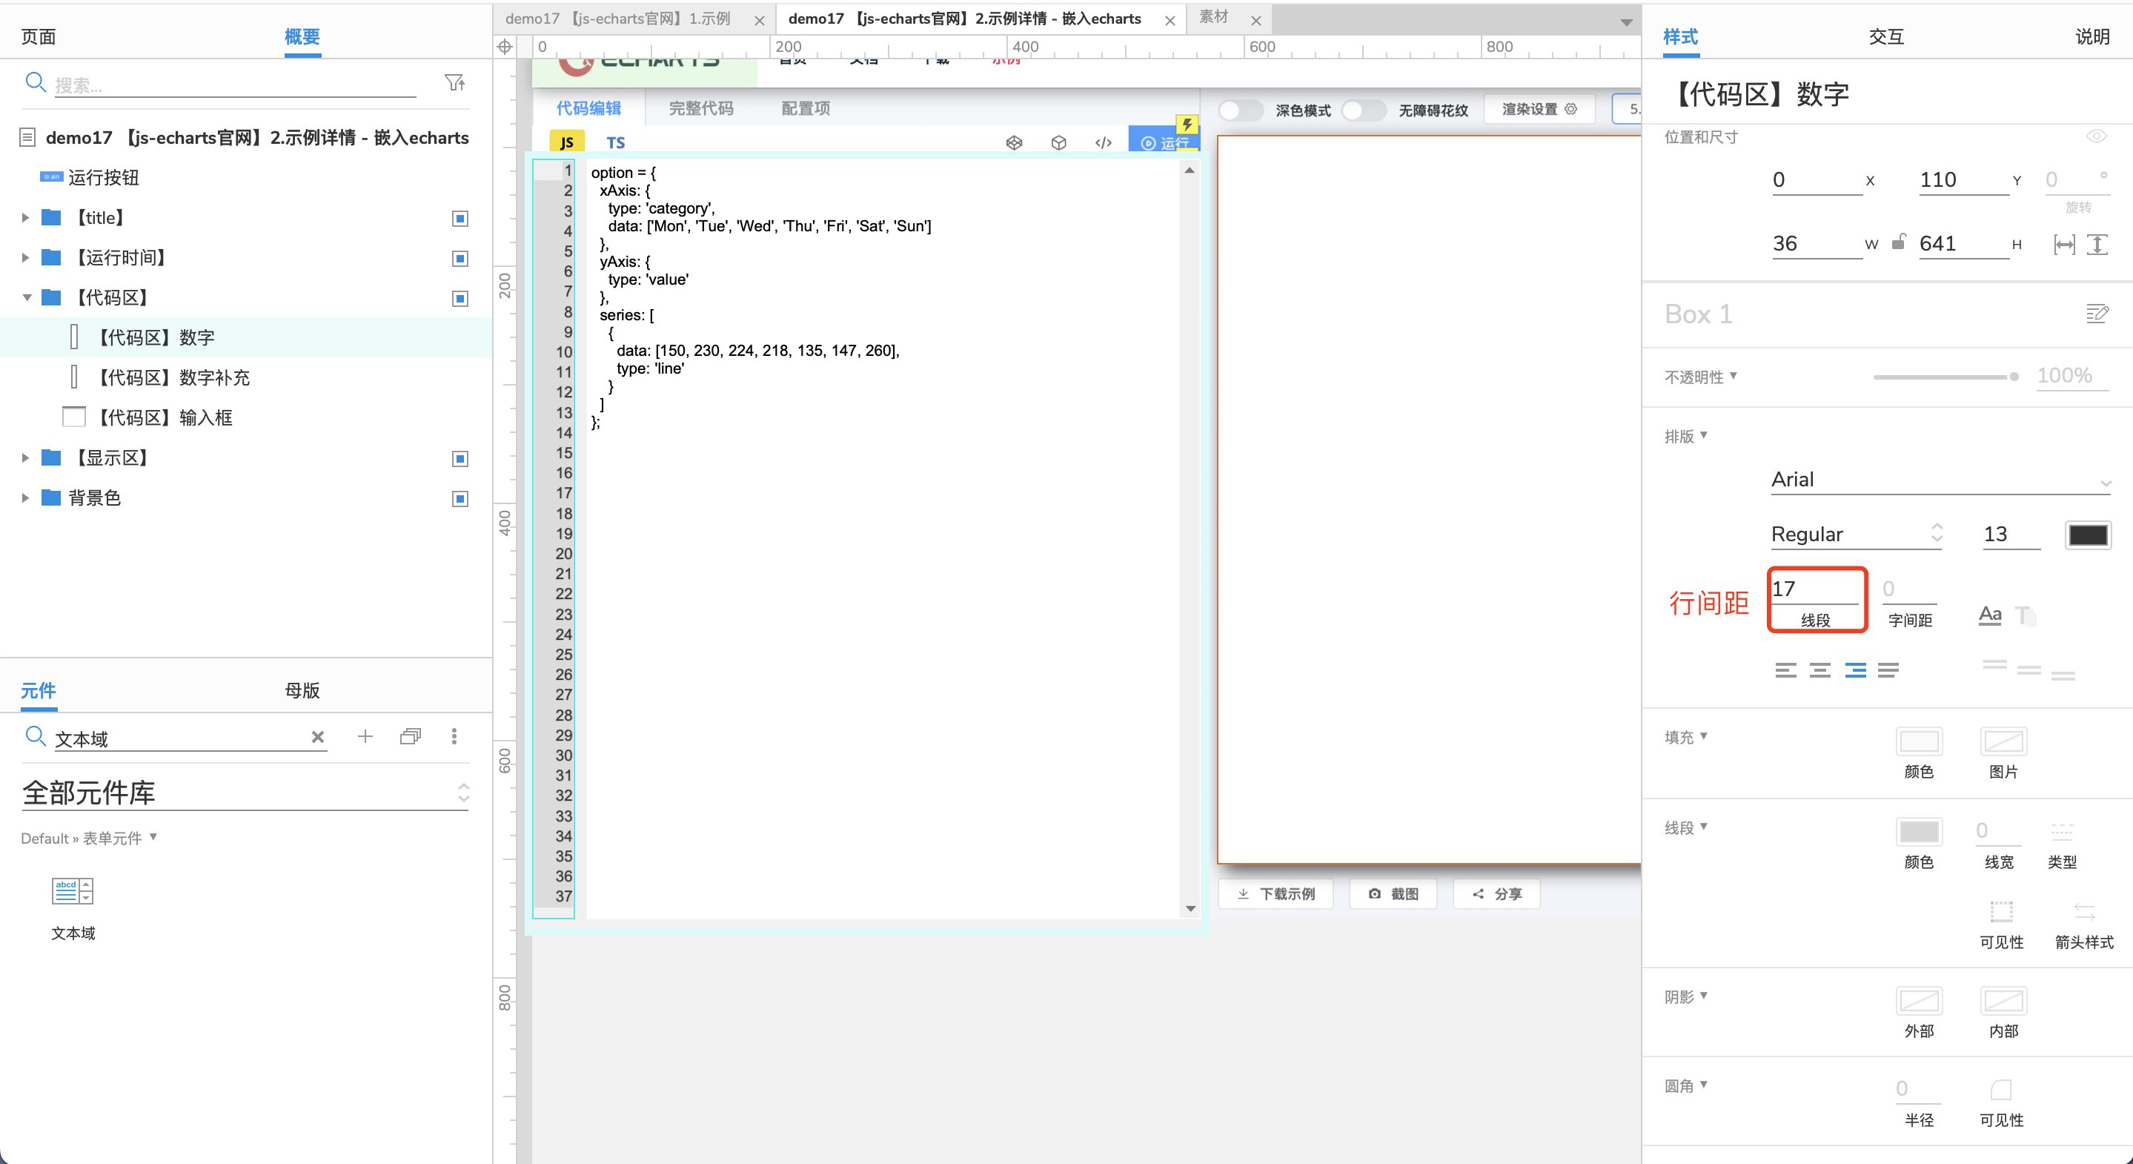This screenshot has width=2133, height=1164.
Task: Set vertical alignment to middle
Action: 2028,669
